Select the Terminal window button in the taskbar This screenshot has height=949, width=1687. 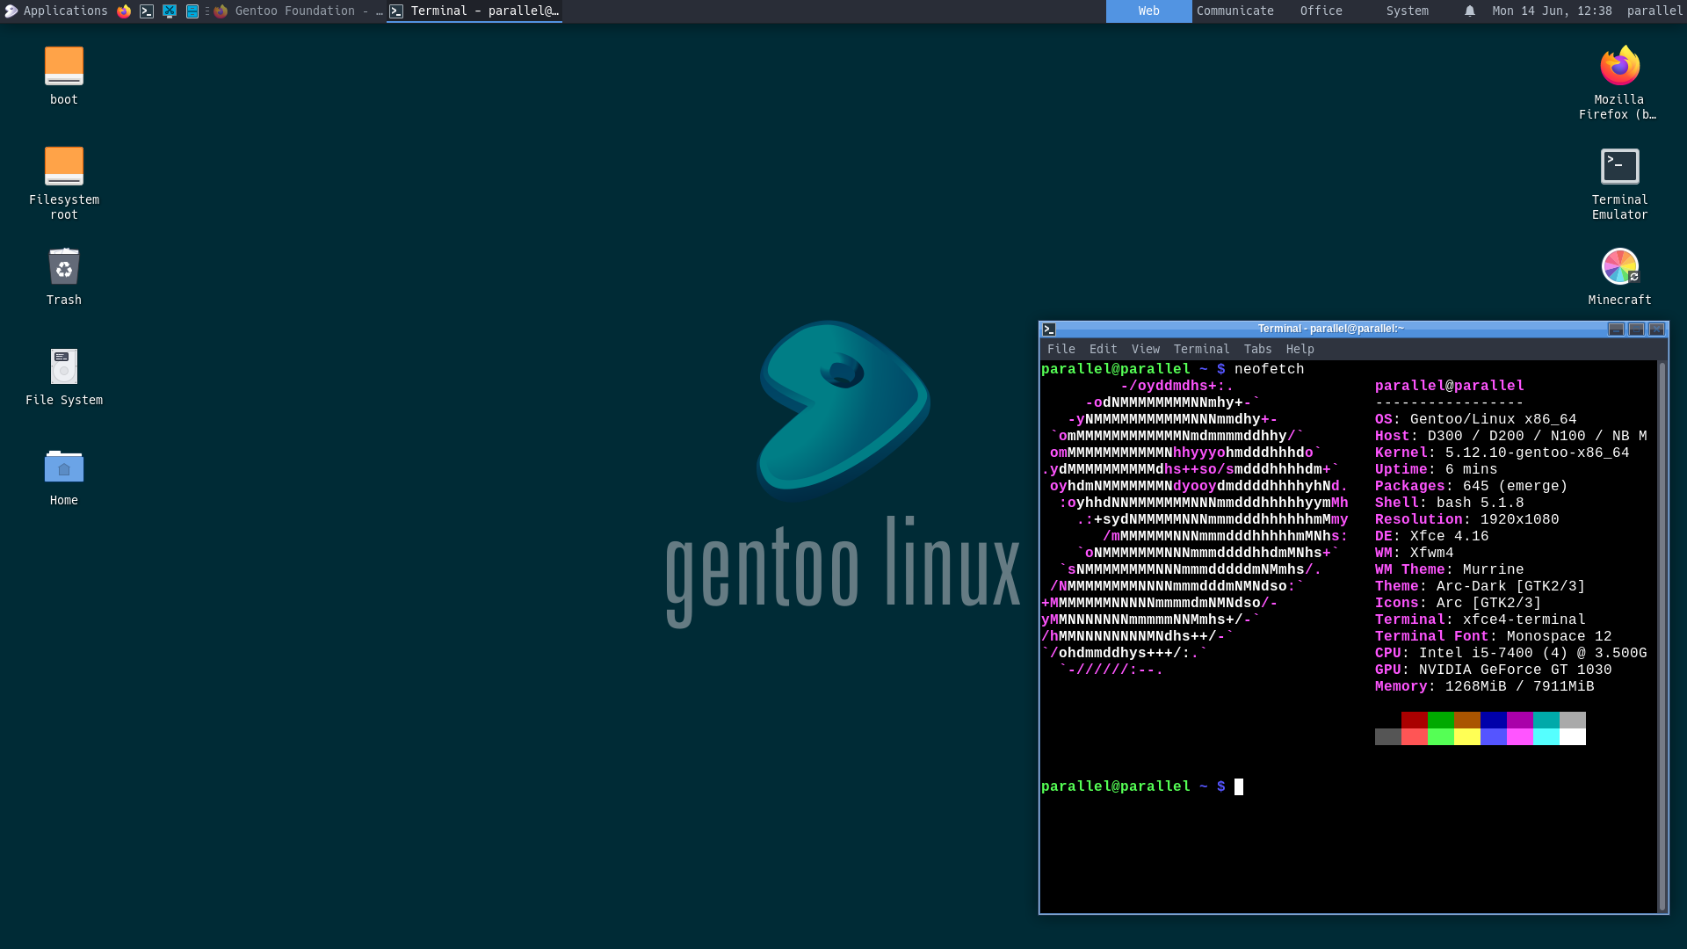pyautogui.click(x=474, y=11)
